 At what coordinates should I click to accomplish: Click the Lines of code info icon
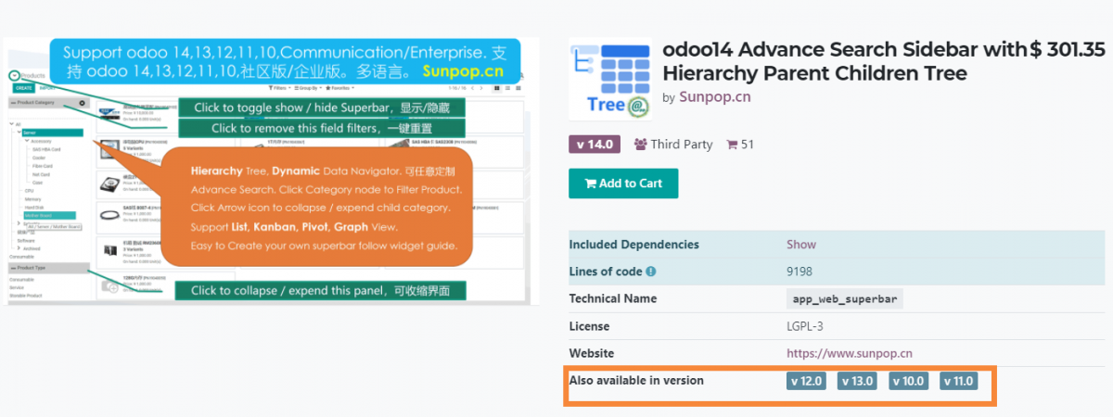tap(651, 272)
